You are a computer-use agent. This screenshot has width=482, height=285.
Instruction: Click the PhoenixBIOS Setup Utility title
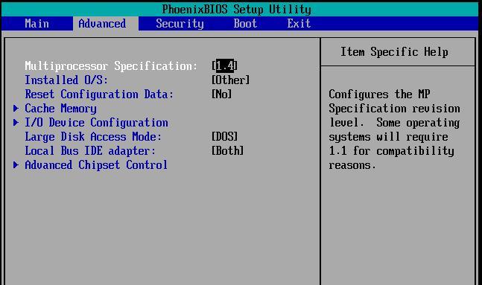236,9
